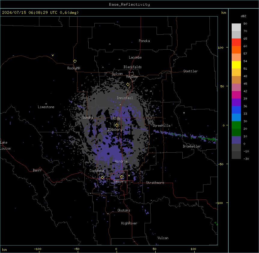Click the Limestone label

(x=46, y=107)
